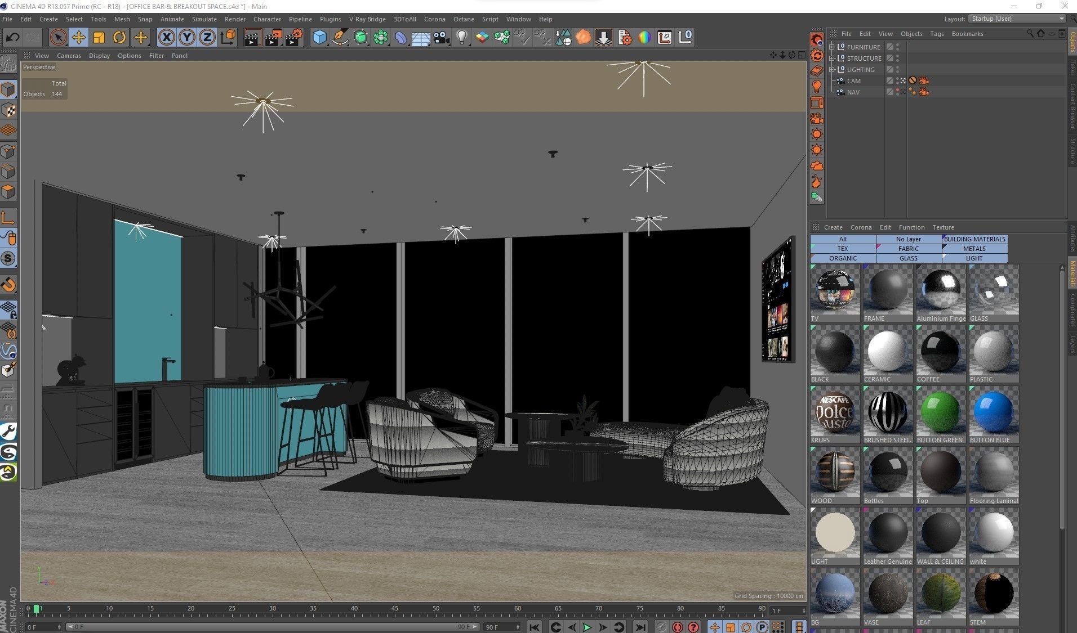Filter materials by ORGANIC layer
The width and height of the screenshot is (1077, 633).
click(843, 258)
